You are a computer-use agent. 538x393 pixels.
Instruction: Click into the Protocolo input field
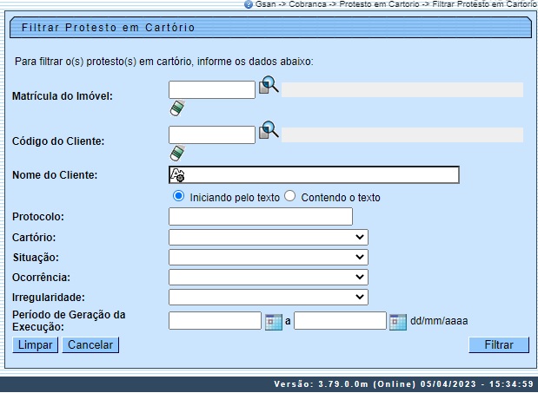(x=260, y=216)
